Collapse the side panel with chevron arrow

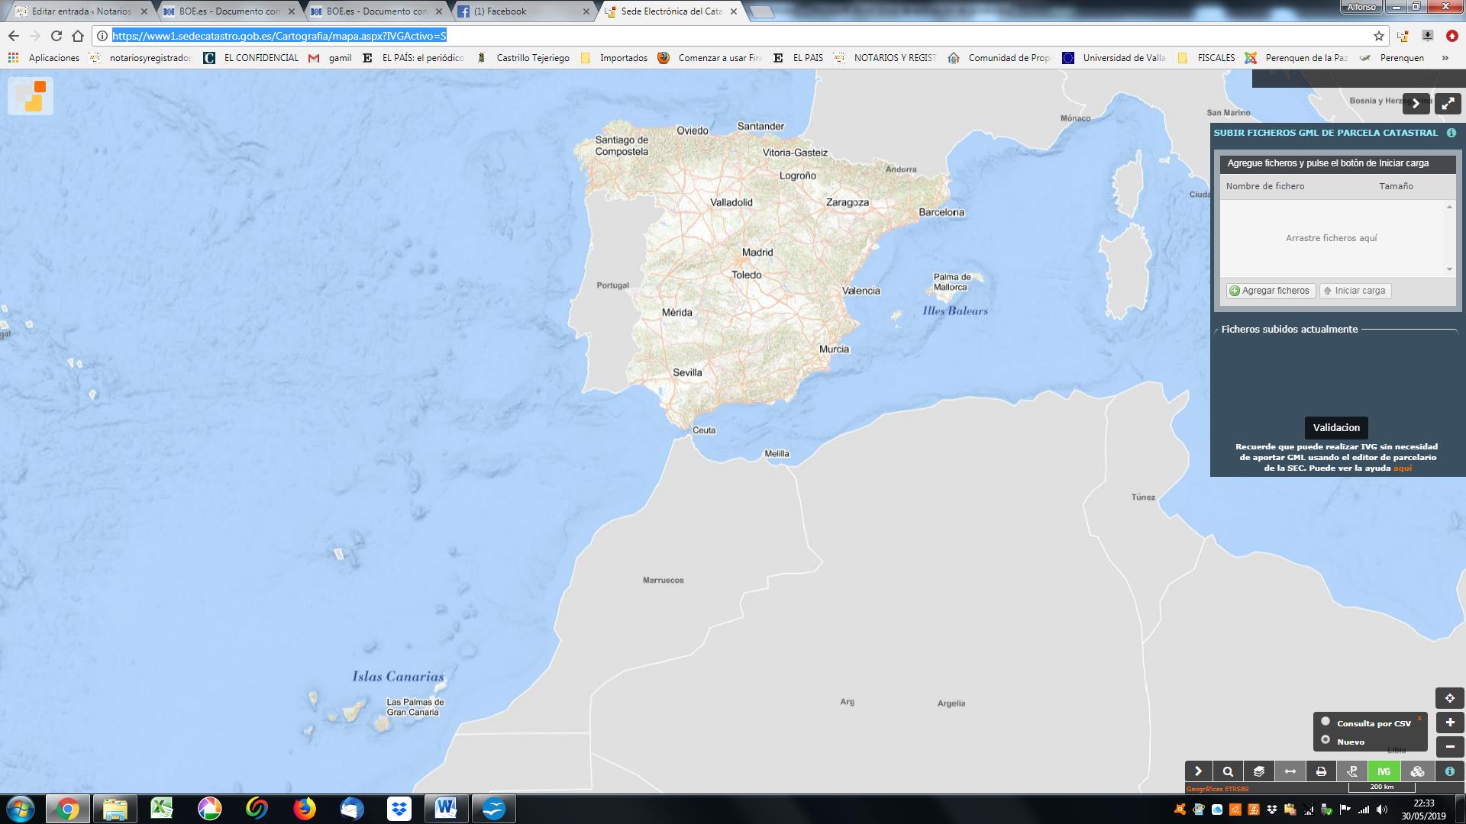(x=1416, y=104)
